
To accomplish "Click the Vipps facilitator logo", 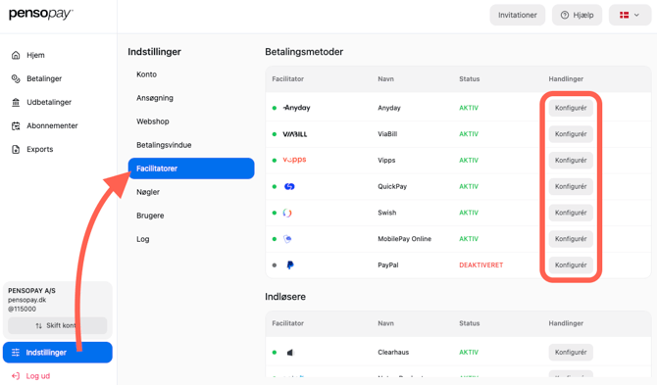I will (x=294, y=160).
